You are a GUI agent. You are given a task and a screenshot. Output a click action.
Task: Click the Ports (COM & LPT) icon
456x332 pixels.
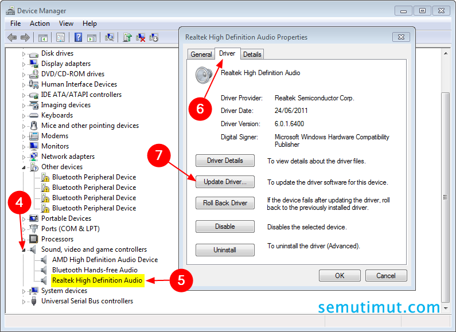34,229
